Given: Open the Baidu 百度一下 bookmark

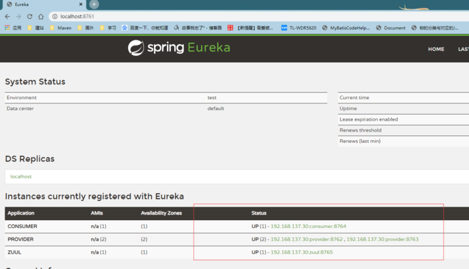Looking at the screenshot, I should pyautogui.click(x=145, y=28).
